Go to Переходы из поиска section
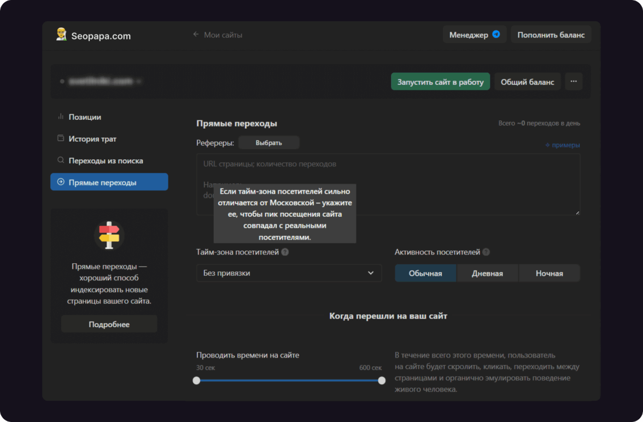This screenshot has height=422, width=643. click(x=106, y=161)
